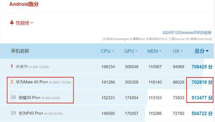Select the total score 702819 分

[202, 82]
